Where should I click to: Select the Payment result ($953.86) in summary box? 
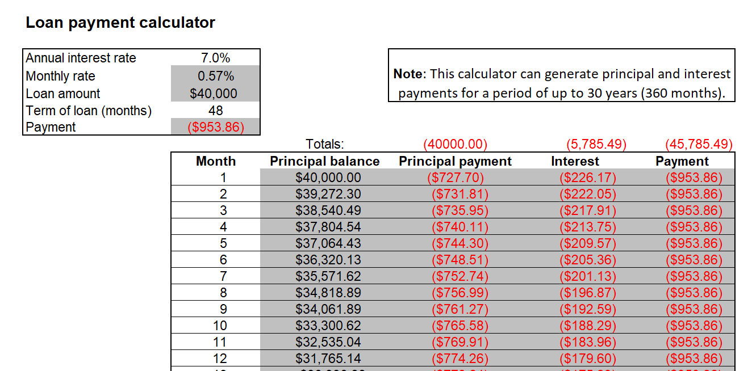pyautogui.click(x=215, y=127)
